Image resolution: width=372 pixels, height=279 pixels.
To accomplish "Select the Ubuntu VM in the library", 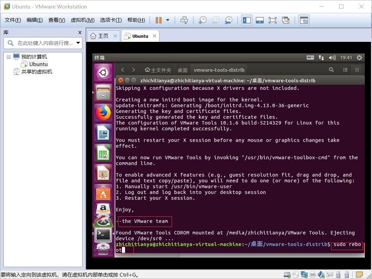I will click(38, 64).
